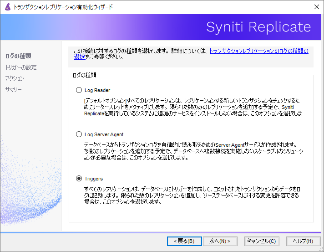Click the ログの種類 group box label
Screen dimensions: 324x252
[x=85, y=75]
